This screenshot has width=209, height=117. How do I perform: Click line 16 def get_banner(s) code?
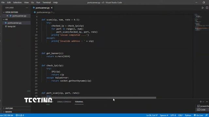(53, 53)
